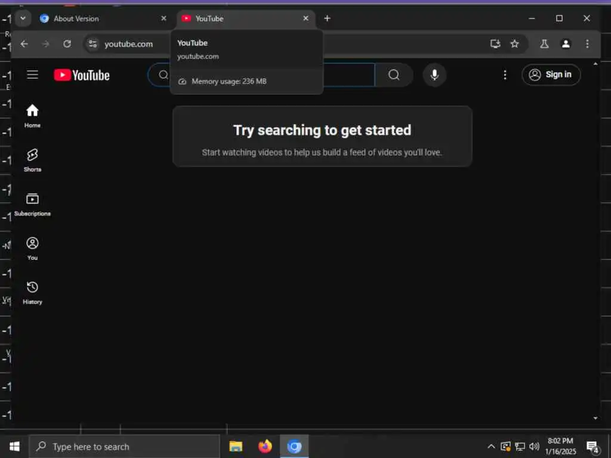
Task: Open a new tab with plus button
Action: point(328,18)
